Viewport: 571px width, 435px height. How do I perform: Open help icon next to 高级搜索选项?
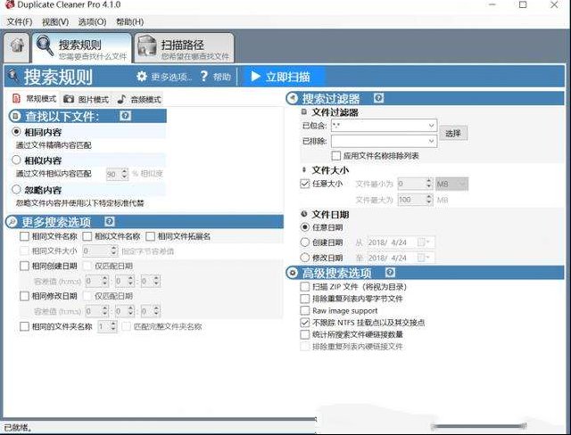pos(390,272)
